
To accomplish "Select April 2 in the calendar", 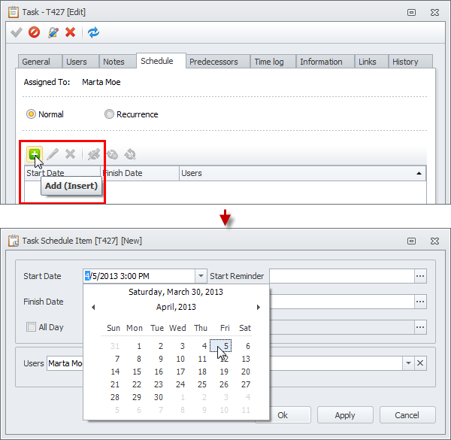I will point(161,346).
